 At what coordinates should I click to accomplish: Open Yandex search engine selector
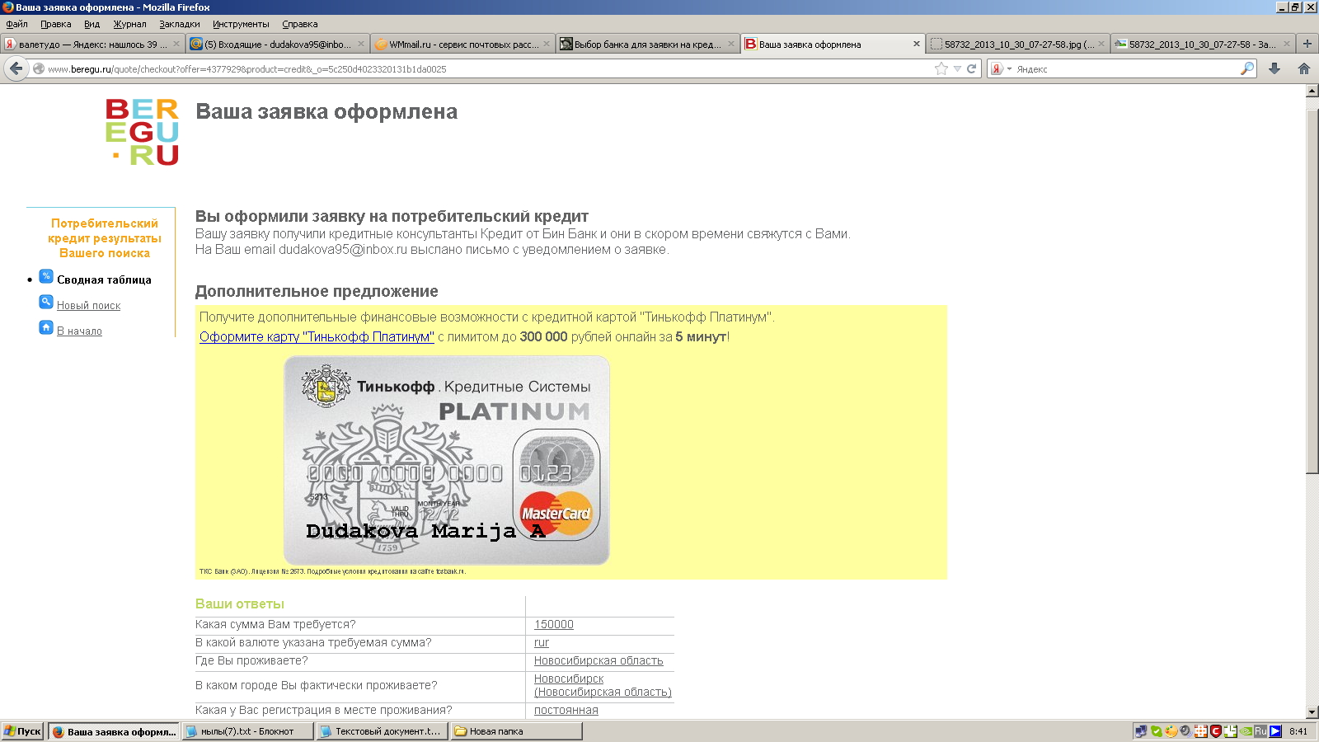(1000, 69)
